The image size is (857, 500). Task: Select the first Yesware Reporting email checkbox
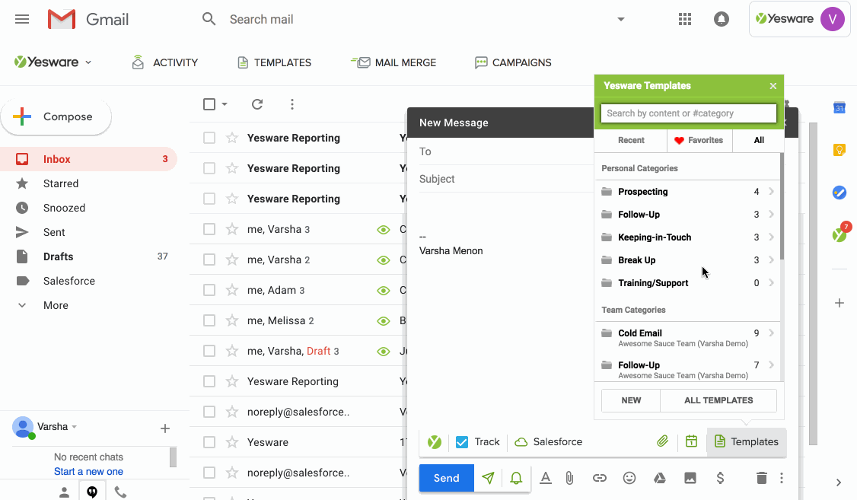(209, 138)
